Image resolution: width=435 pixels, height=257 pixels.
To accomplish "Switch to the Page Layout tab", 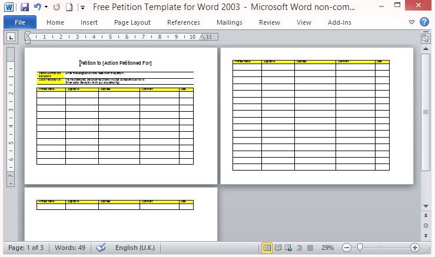I will (132, 22).
